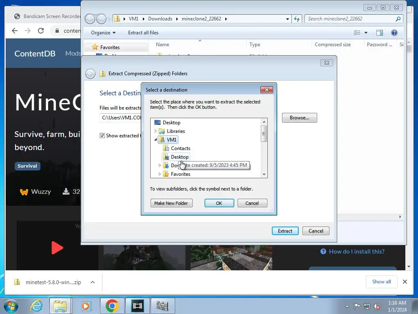Click Make New Folder button

[171, 203]
